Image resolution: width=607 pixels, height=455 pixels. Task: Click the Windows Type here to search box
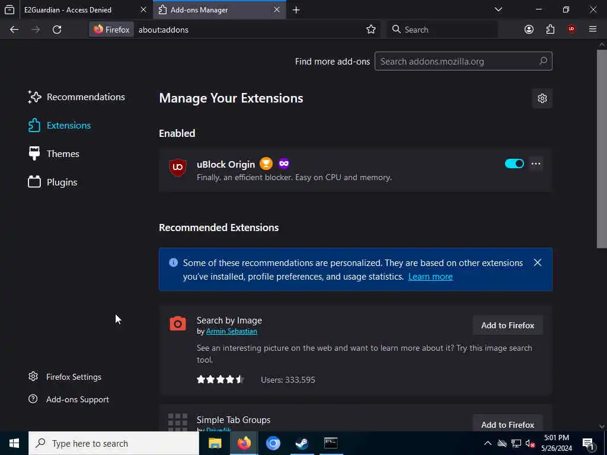click(x=114, y=443)
